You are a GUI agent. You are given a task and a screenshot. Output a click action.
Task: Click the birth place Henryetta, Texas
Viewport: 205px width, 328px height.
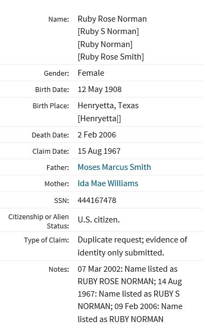tap(108, 106)
